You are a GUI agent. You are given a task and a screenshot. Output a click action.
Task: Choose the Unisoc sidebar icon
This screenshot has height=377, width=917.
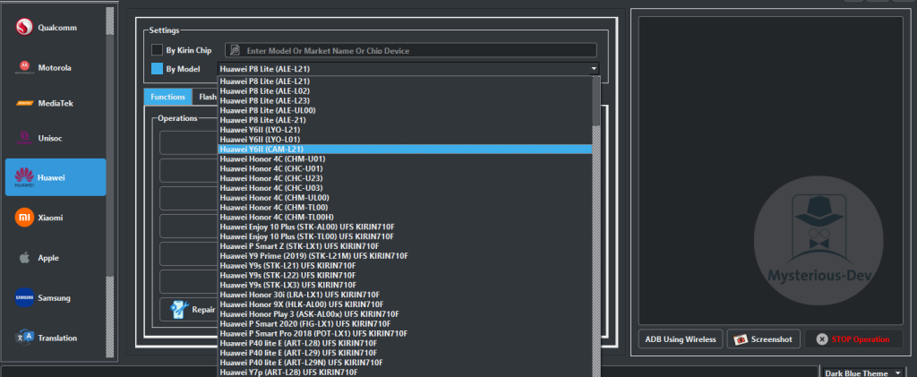(x=24, y=139)
